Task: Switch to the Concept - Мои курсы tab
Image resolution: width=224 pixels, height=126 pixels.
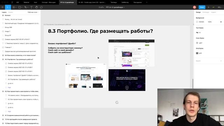Action: [49, 2]
